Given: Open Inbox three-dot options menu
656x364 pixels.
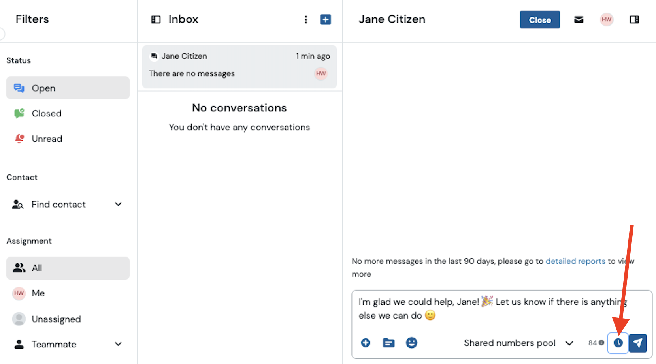Looking at the screenshot, I should coord(306,19).
